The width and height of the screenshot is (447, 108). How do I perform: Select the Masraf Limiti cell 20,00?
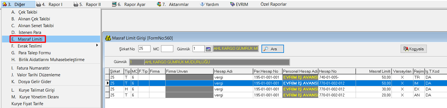[x=374, y=95]
